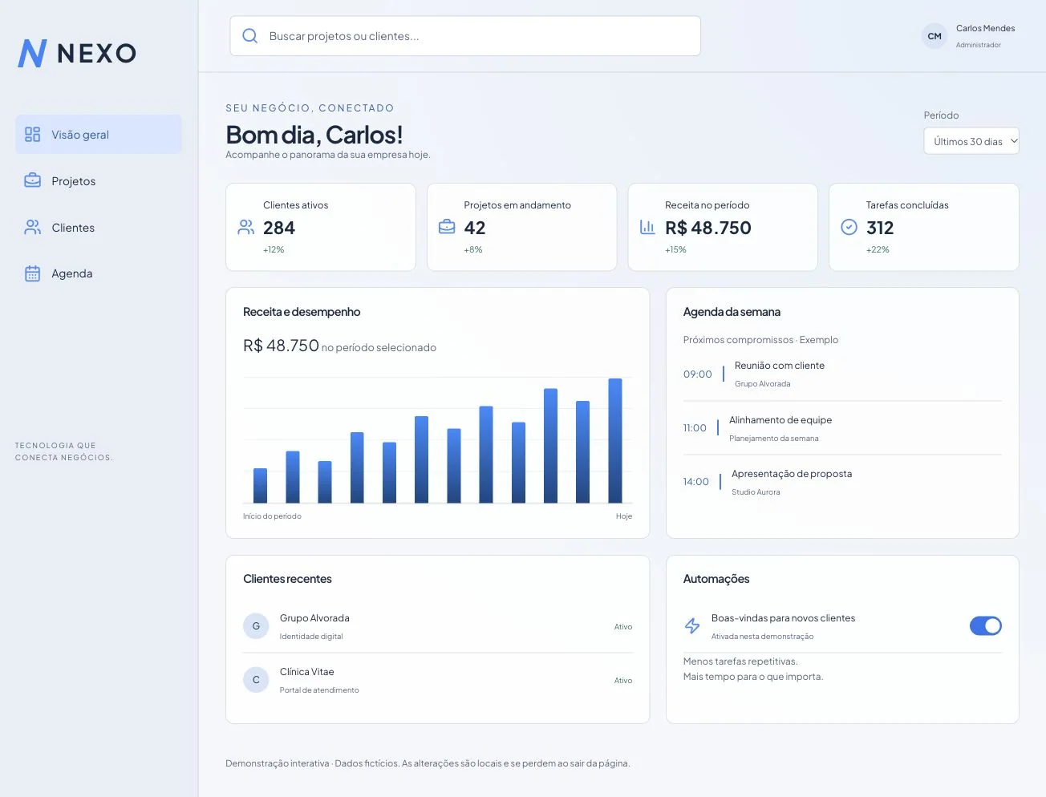Click the 312 Tarefas concluídas value
The image size is (1046, 797).
tap(880, 228)
